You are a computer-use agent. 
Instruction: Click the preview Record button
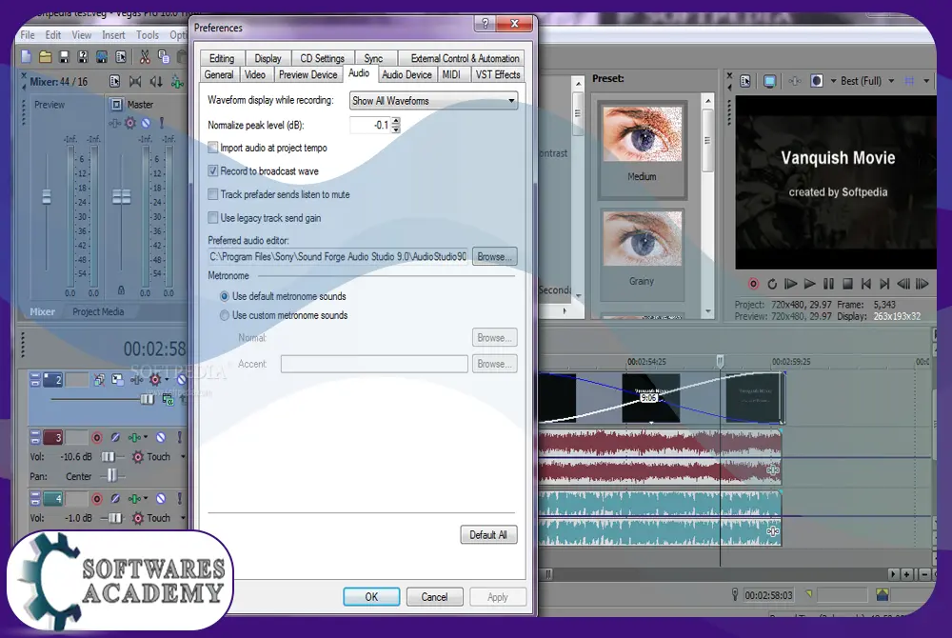pyautogui.click(x=753, y=284)
